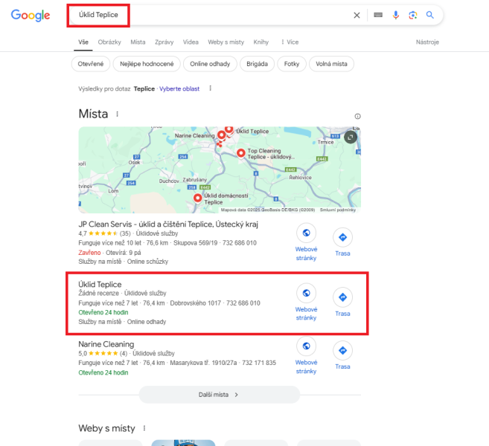Open the Webové stránky globe icon for Úklid Teplice
The image size is (489, 446).
point(306,293)
